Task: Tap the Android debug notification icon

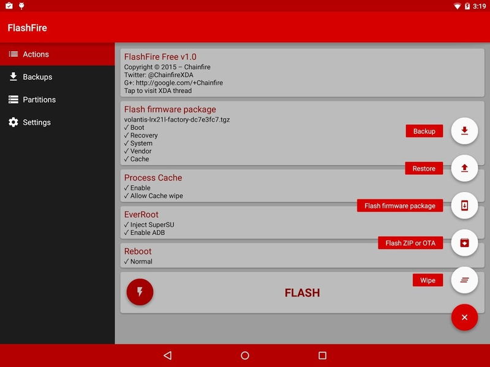Action: 21,6
